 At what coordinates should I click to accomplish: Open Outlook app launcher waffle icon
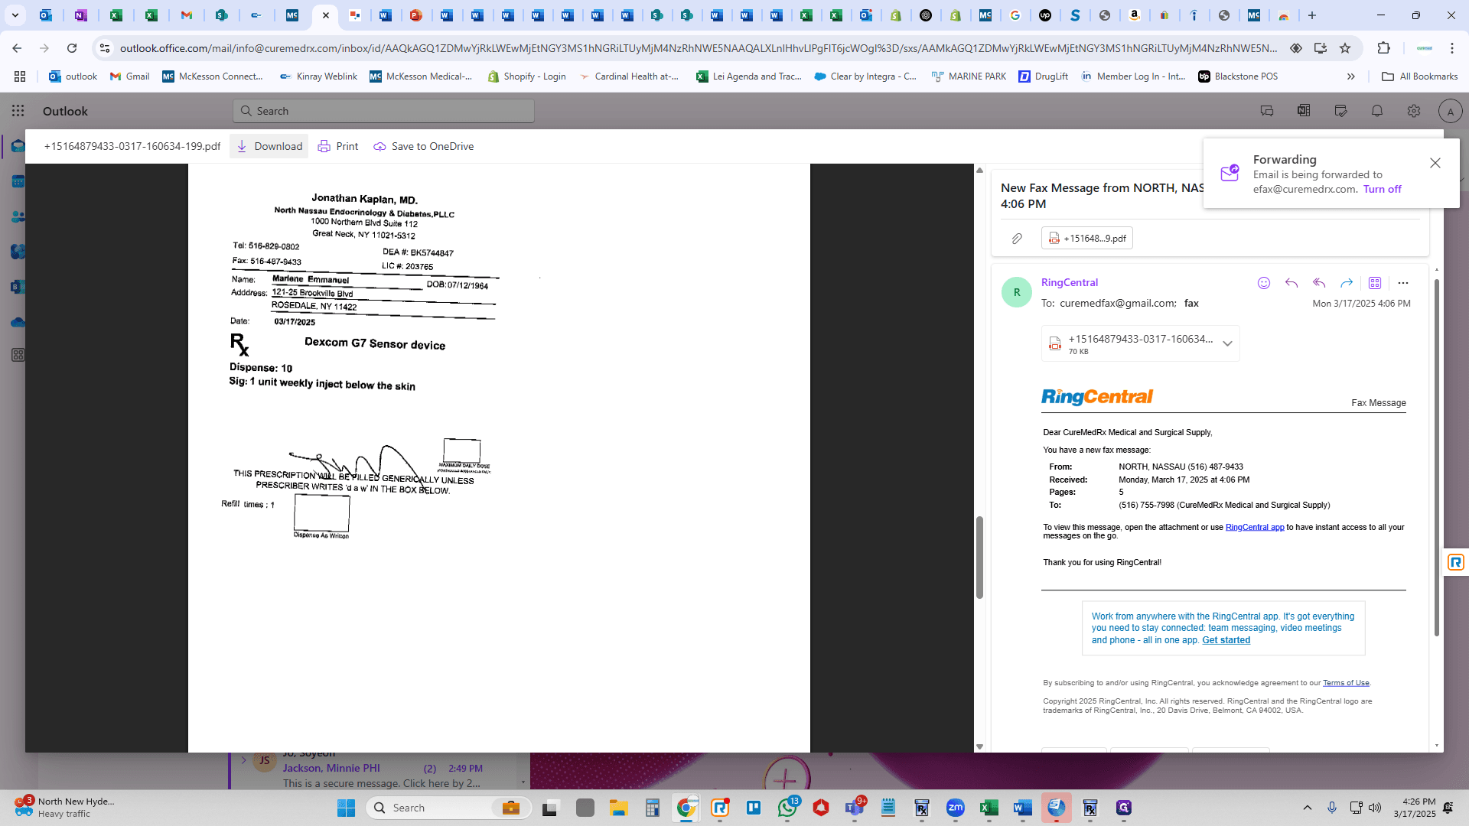pyautogui.click(x=18, y=111)
